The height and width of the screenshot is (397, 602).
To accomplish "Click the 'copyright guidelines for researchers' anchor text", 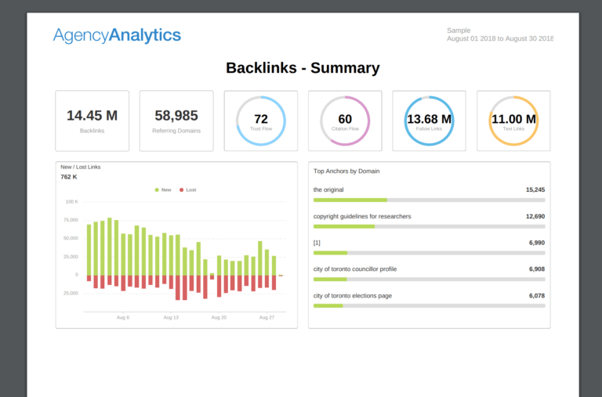I will point(362,216).
